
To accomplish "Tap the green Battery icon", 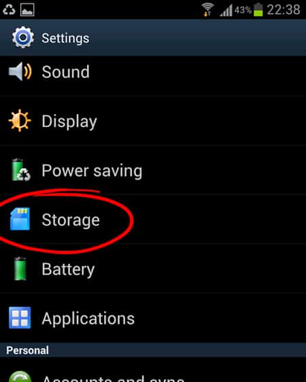I will (x=20, y=268).
